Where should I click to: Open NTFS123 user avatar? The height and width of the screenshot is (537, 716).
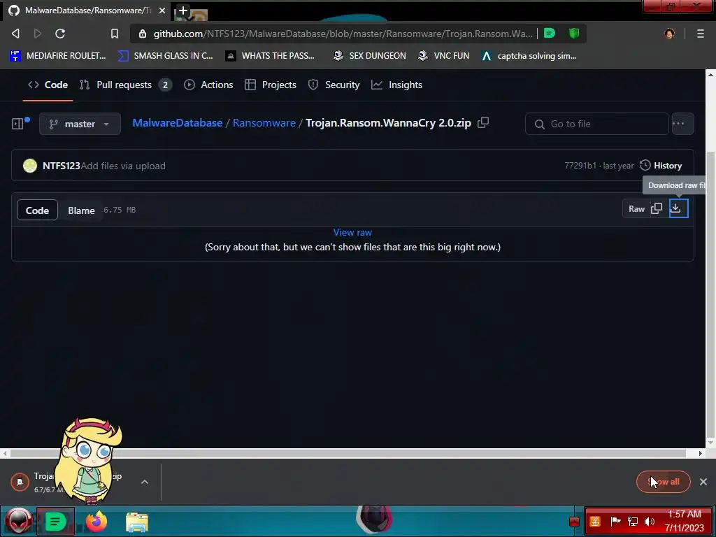tap(30, 165)
